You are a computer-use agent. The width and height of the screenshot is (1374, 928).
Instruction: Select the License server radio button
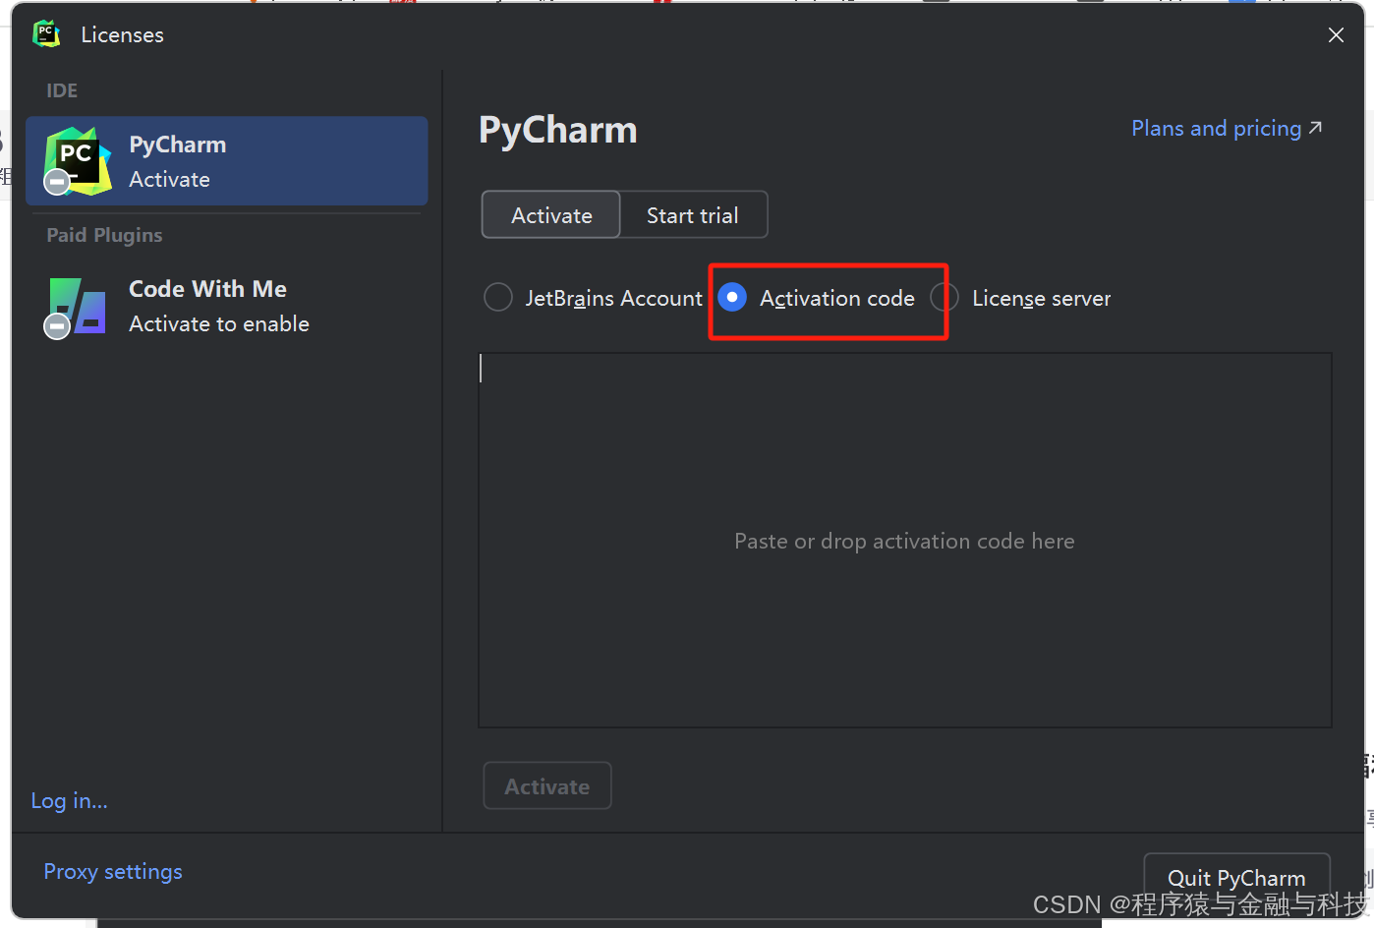coord(945,297)
